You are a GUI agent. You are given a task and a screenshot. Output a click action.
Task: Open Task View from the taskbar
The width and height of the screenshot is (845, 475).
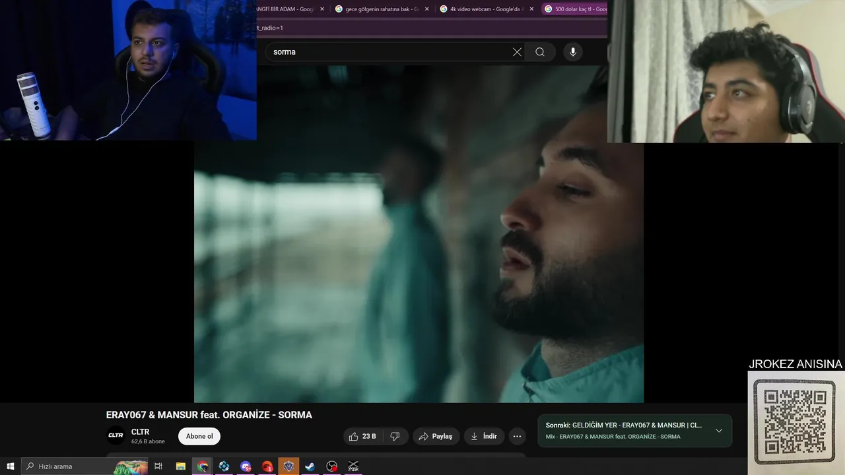point(158,466)
